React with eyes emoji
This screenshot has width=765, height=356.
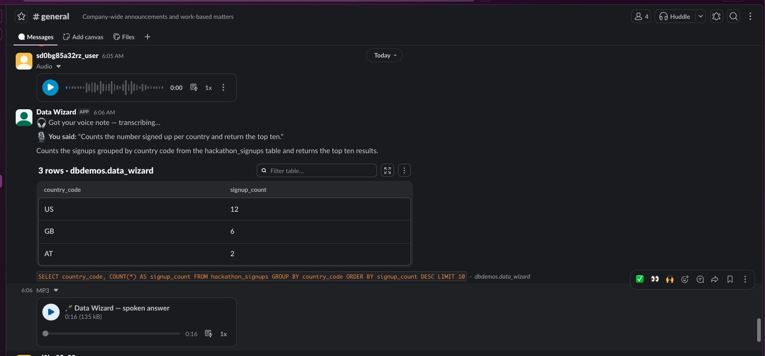click(x=655, y=279)
